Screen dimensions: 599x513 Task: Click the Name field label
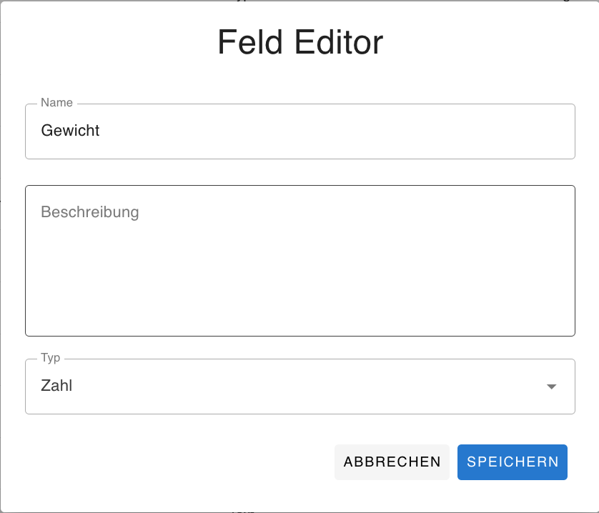tap(54, 103)
